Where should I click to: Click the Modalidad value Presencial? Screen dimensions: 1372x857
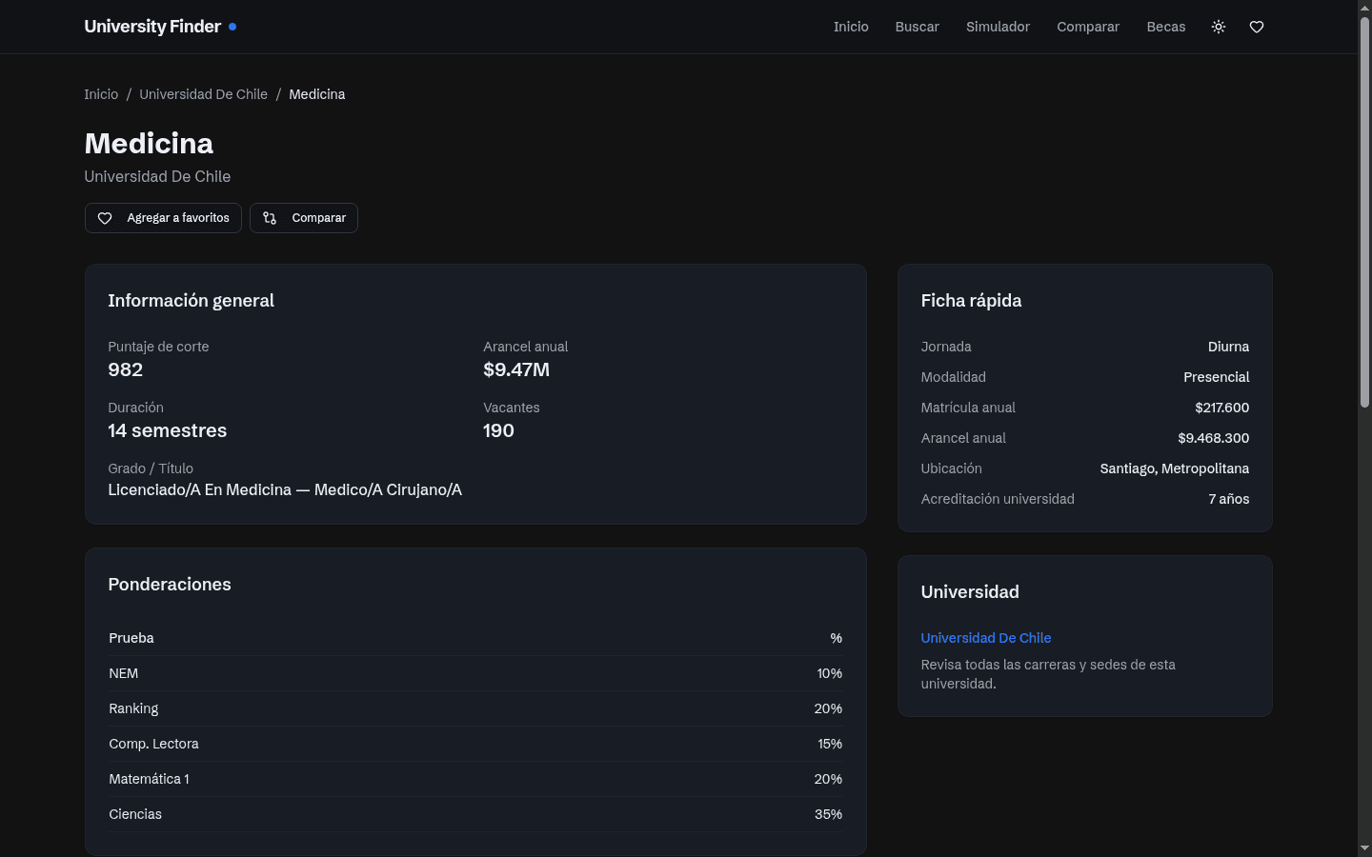[1216, 377]
